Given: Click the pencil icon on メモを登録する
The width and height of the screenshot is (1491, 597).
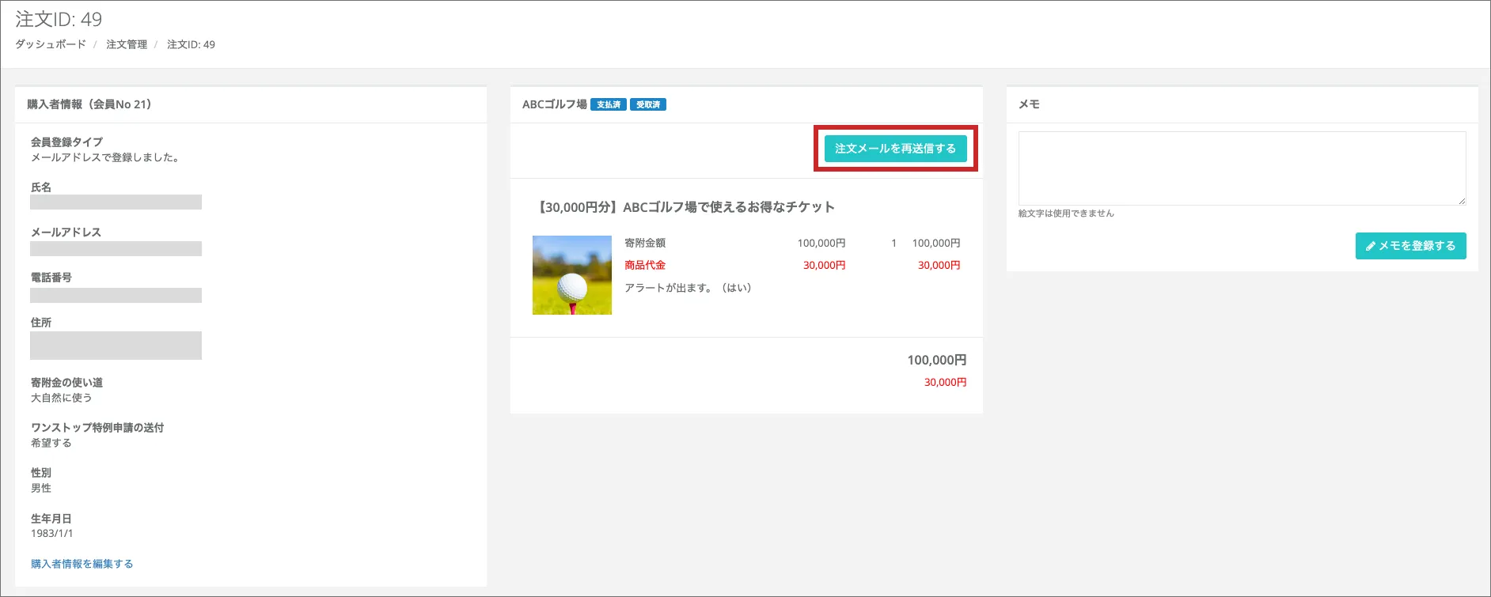Looking at the screenshot, I should pyautogui.click(x=1371, y=246).
